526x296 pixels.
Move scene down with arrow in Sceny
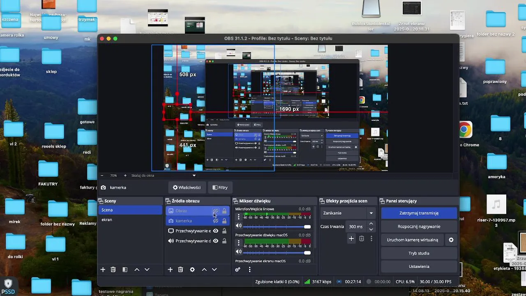point(147,270)
